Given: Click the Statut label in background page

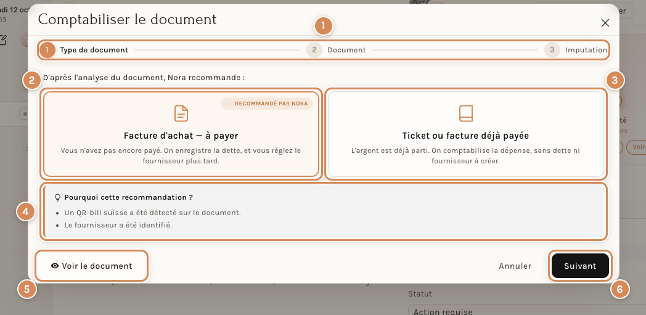Looking at the screenshot, I should pos(420,293).
